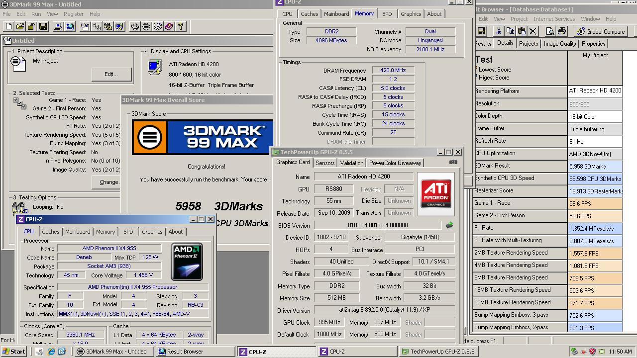637x358 pixels.
Task: Click the Lowest Score legend entry
Action: point(495,70)
